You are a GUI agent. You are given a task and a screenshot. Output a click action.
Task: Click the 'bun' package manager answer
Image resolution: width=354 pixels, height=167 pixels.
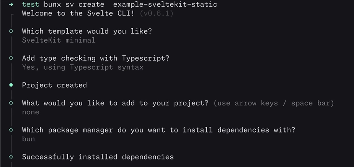pyautogui.click(x=28, y=139)
